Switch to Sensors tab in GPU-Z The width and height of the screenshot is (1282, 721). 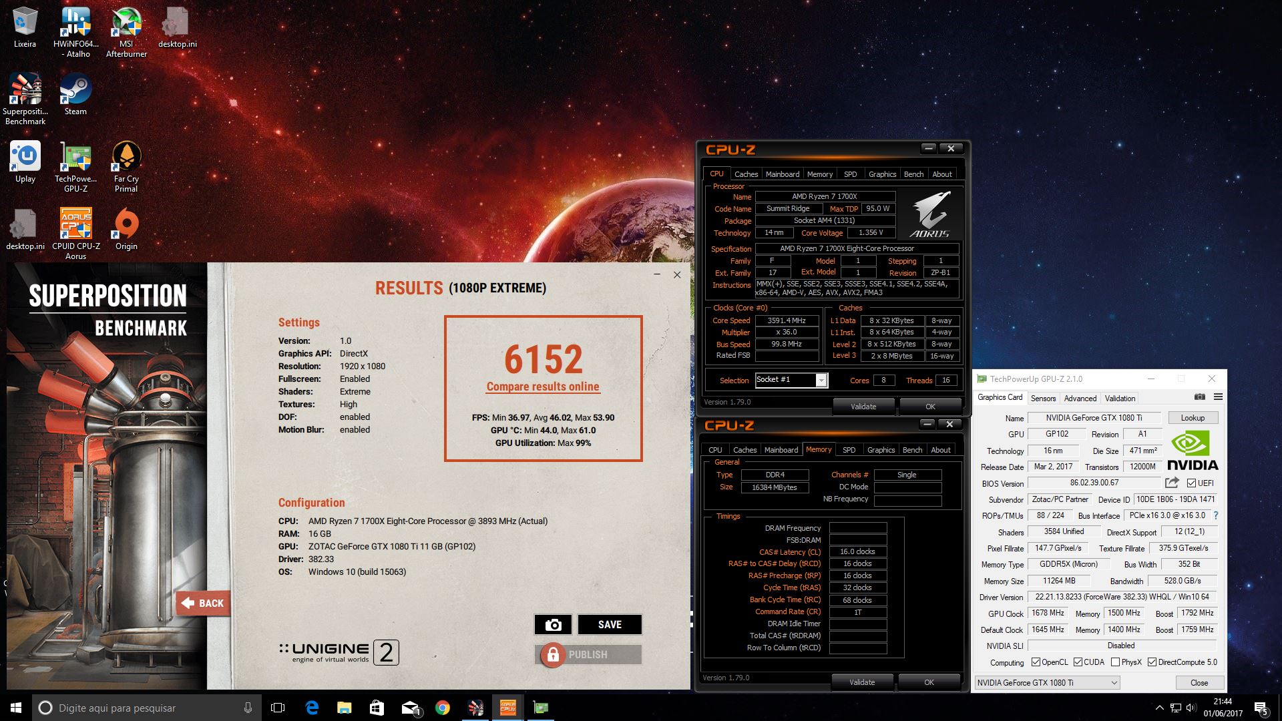[x=1043, y=399]
